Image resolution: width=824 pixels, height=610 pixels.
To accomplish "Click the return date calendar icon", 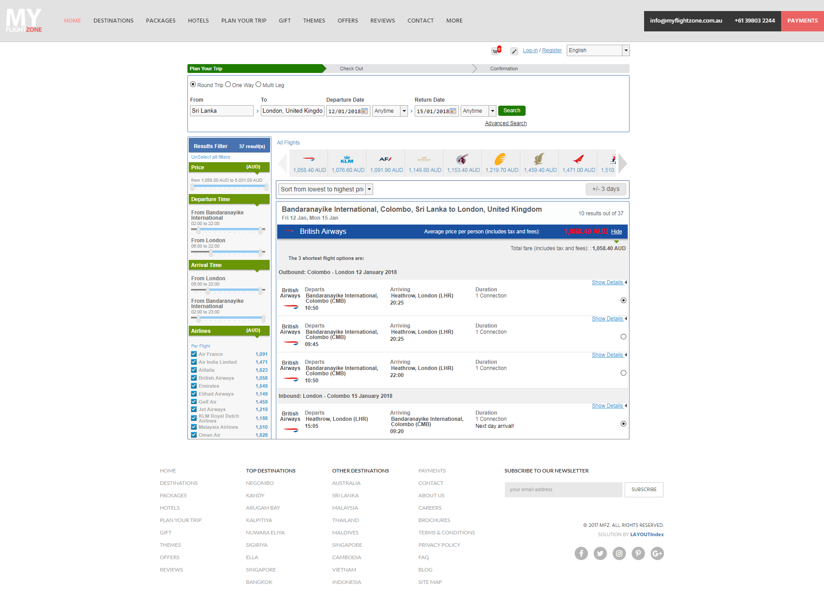I will point(453,111).
